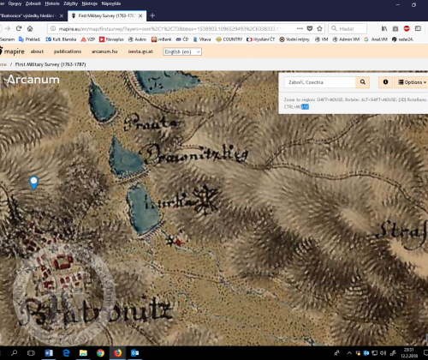Open the Záložky menu
428x360 pixels.
click(x=70, y=3)
